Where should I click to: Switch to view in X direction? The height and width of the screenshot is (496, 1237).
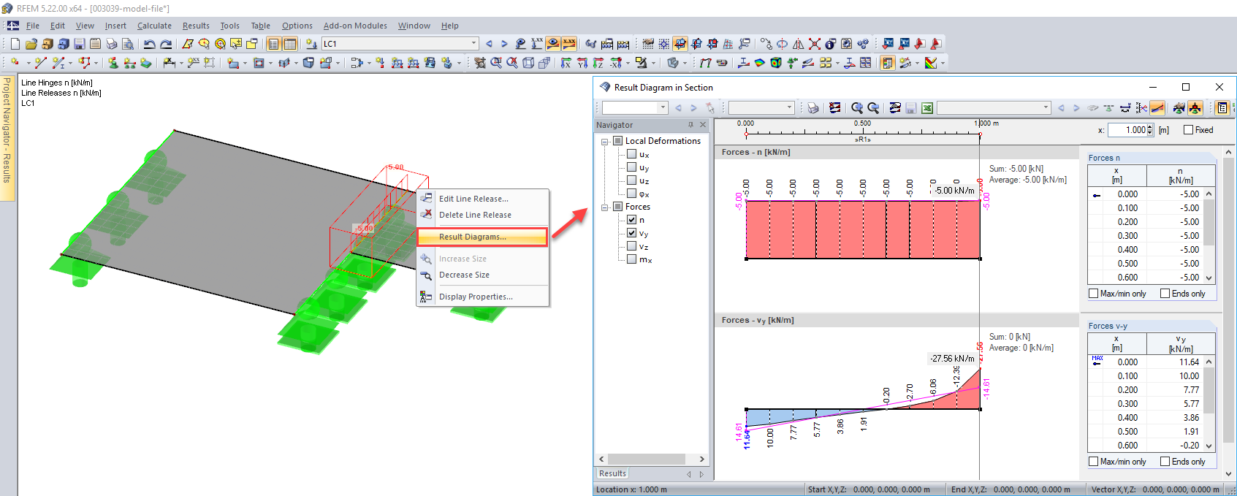(566, 63)
